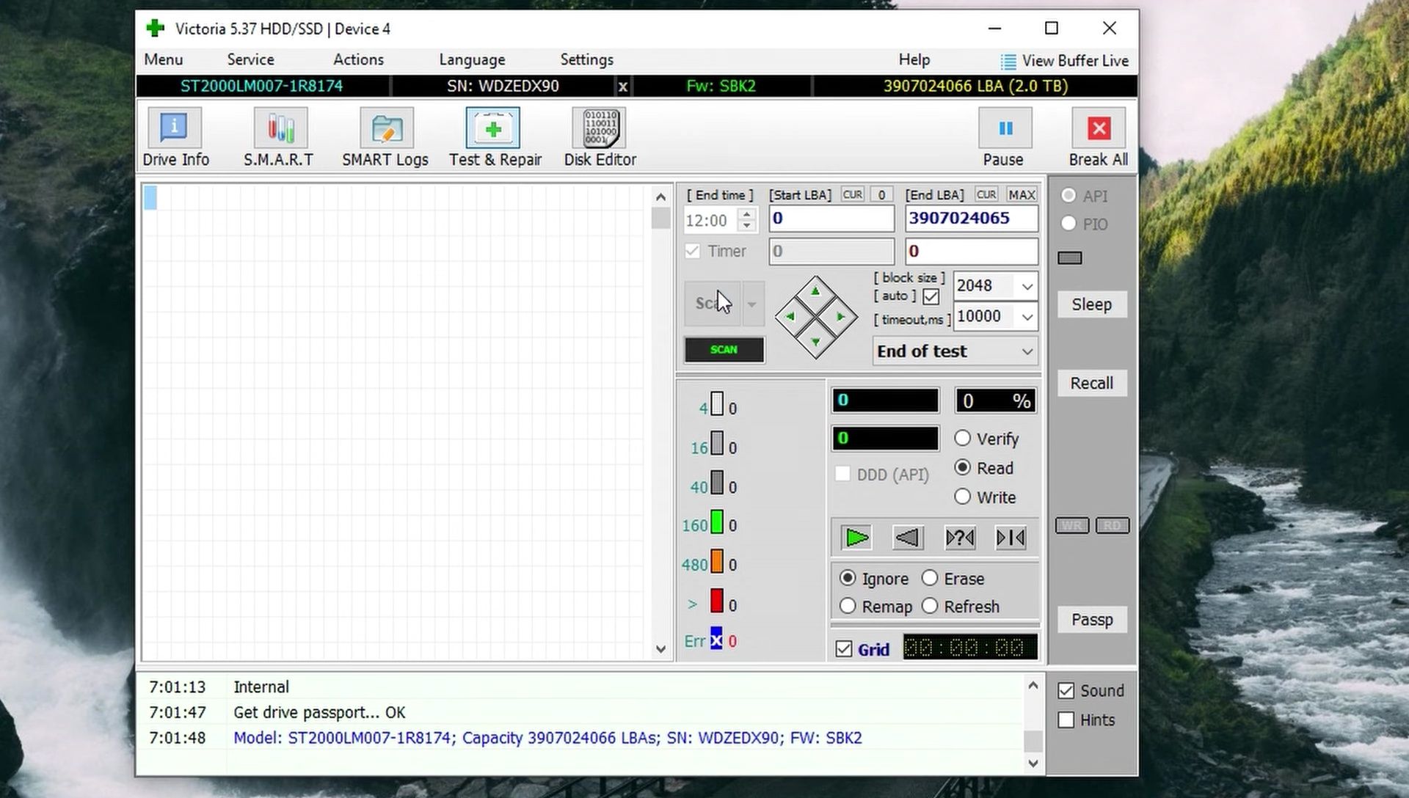Select the Ignore error action
This screenshot has width=1409, height=798.
tap(848, 578)
